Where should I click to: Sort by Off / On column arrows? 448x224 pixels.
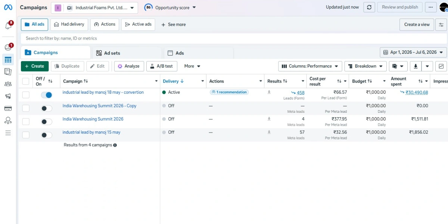coord(50,81)
